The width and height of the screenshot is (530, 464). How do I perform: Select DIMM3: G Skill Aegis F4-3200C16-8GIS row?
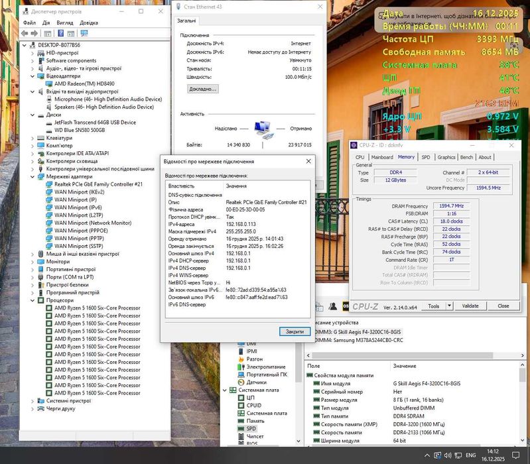point(358,332)
